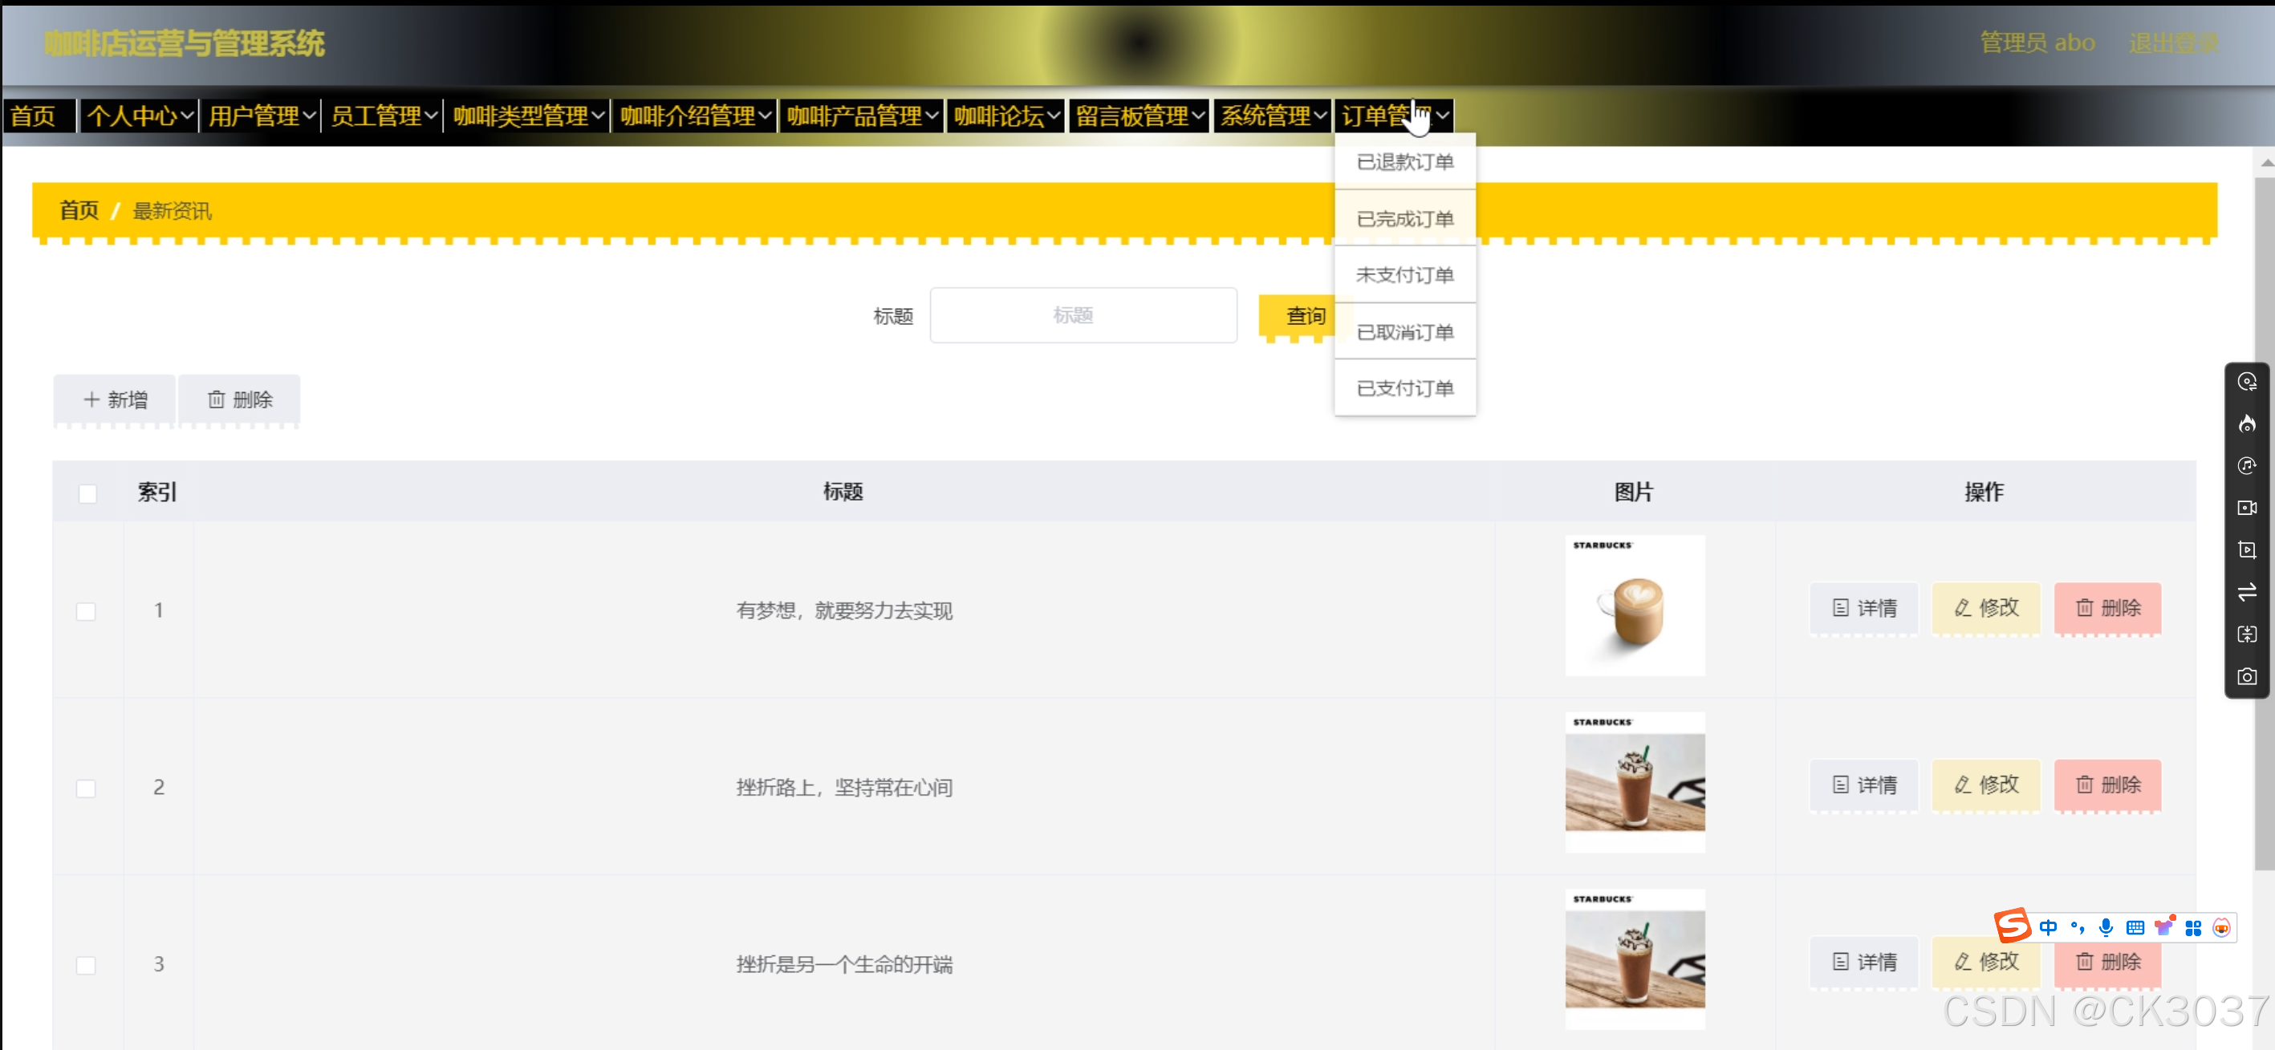
Task: Go to 首页 in the navigation bar
Action: point(39,116)
